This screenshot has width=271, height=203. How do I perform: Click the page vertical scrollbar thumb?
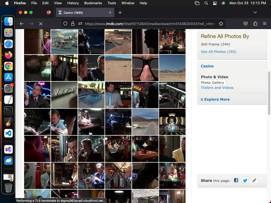pyautogui.click(x=269, y=93)
